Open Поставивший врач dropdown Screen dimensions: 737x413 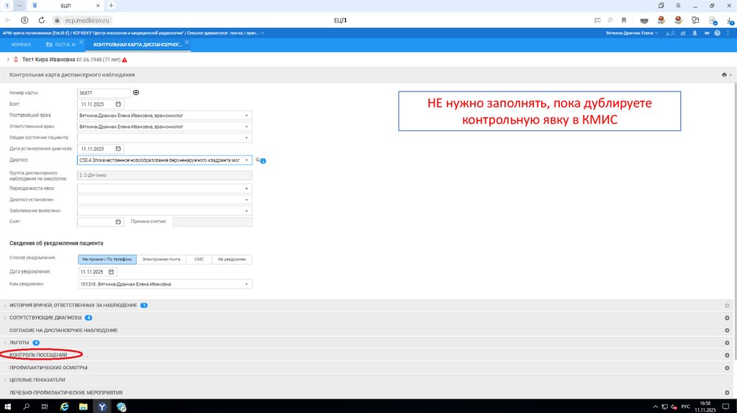coord(246,116)
